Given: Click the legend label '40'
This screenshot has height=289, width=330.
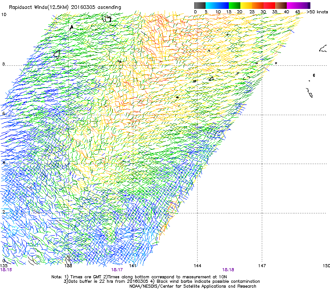Looking at the screenshot, I should (x=286, y=12).
